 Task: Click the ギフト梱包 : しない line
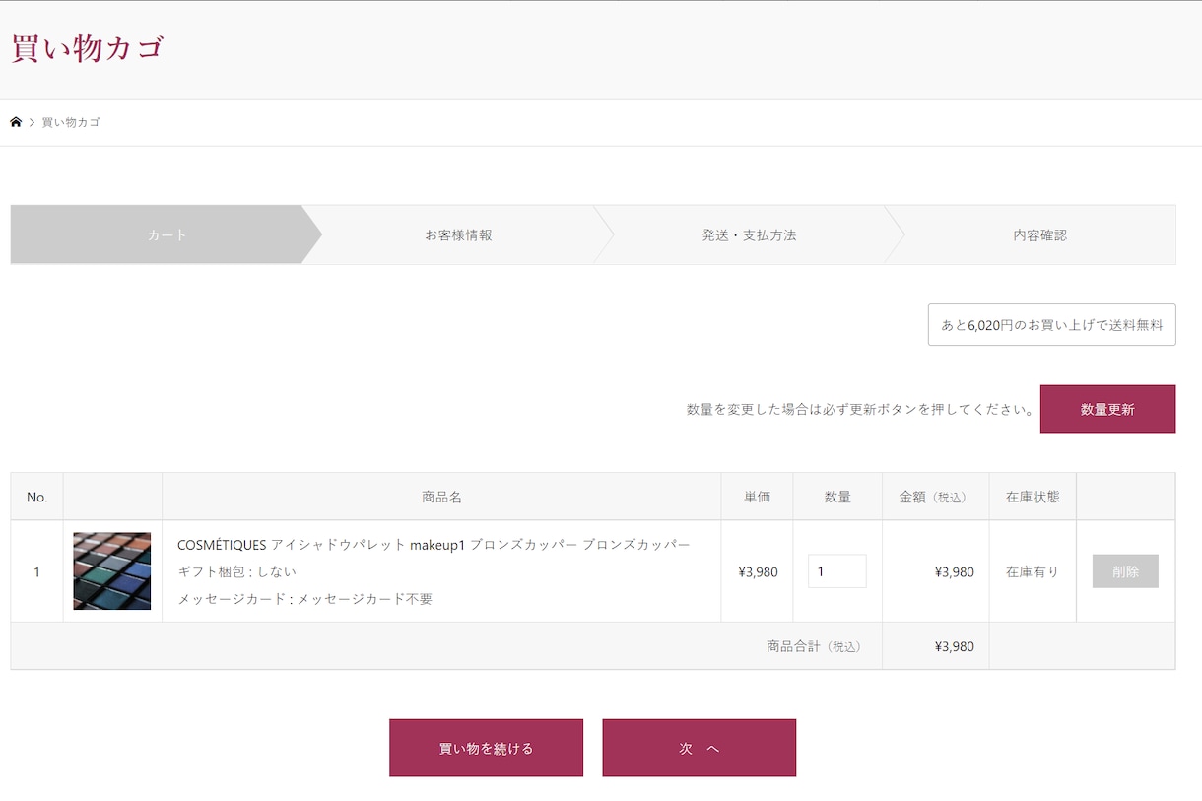[236, 571]
